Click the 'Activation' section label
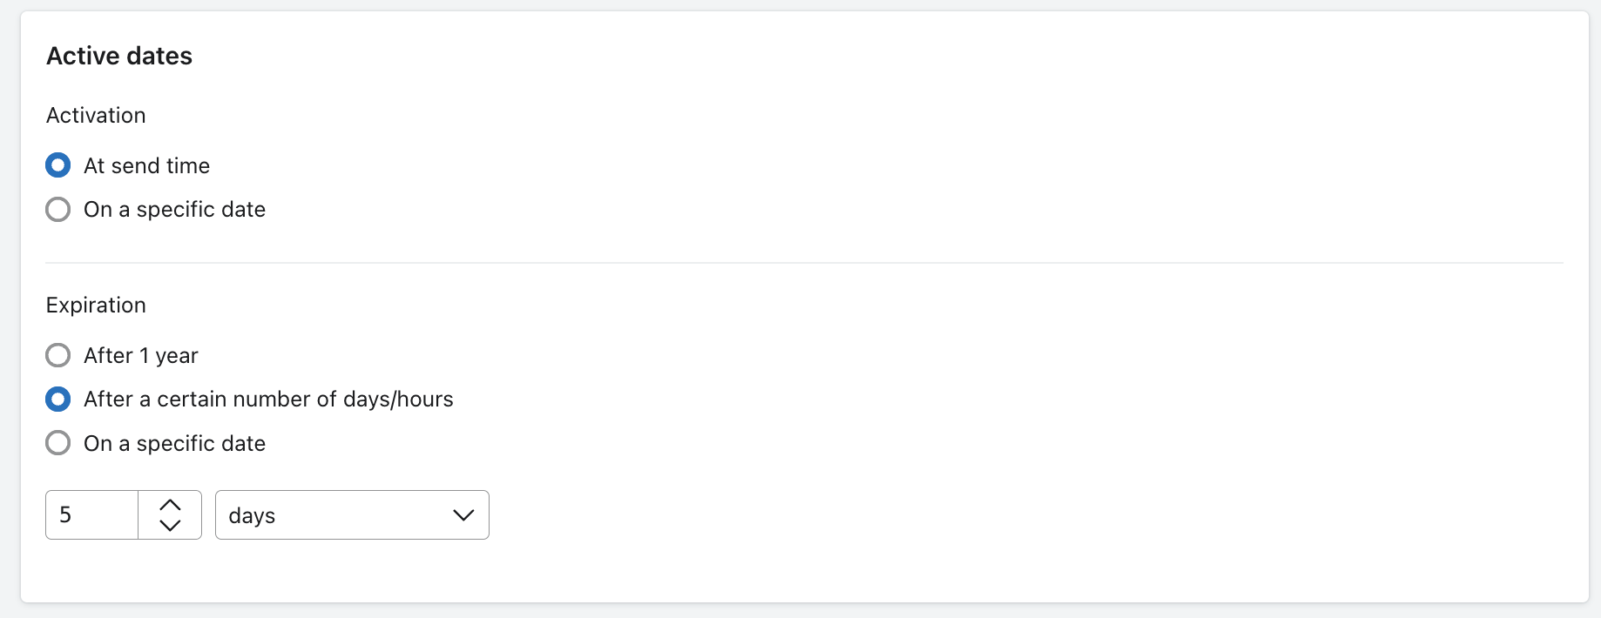 pos(96,116)
